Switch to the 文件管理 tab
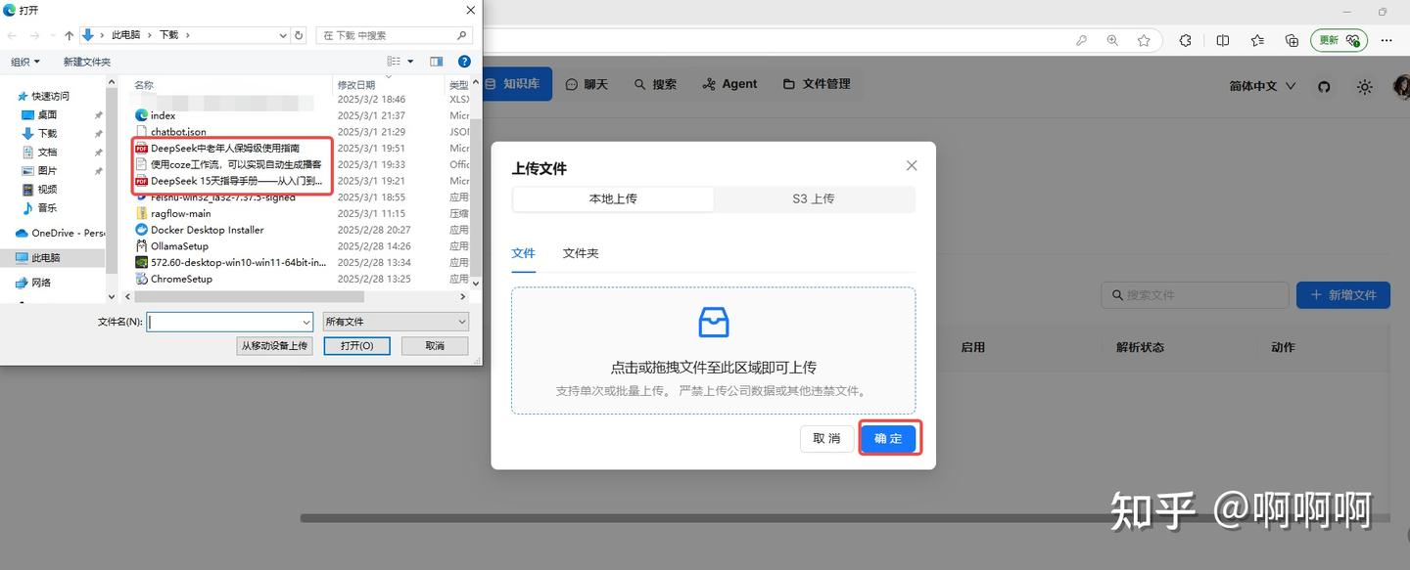 click(817, 84)
